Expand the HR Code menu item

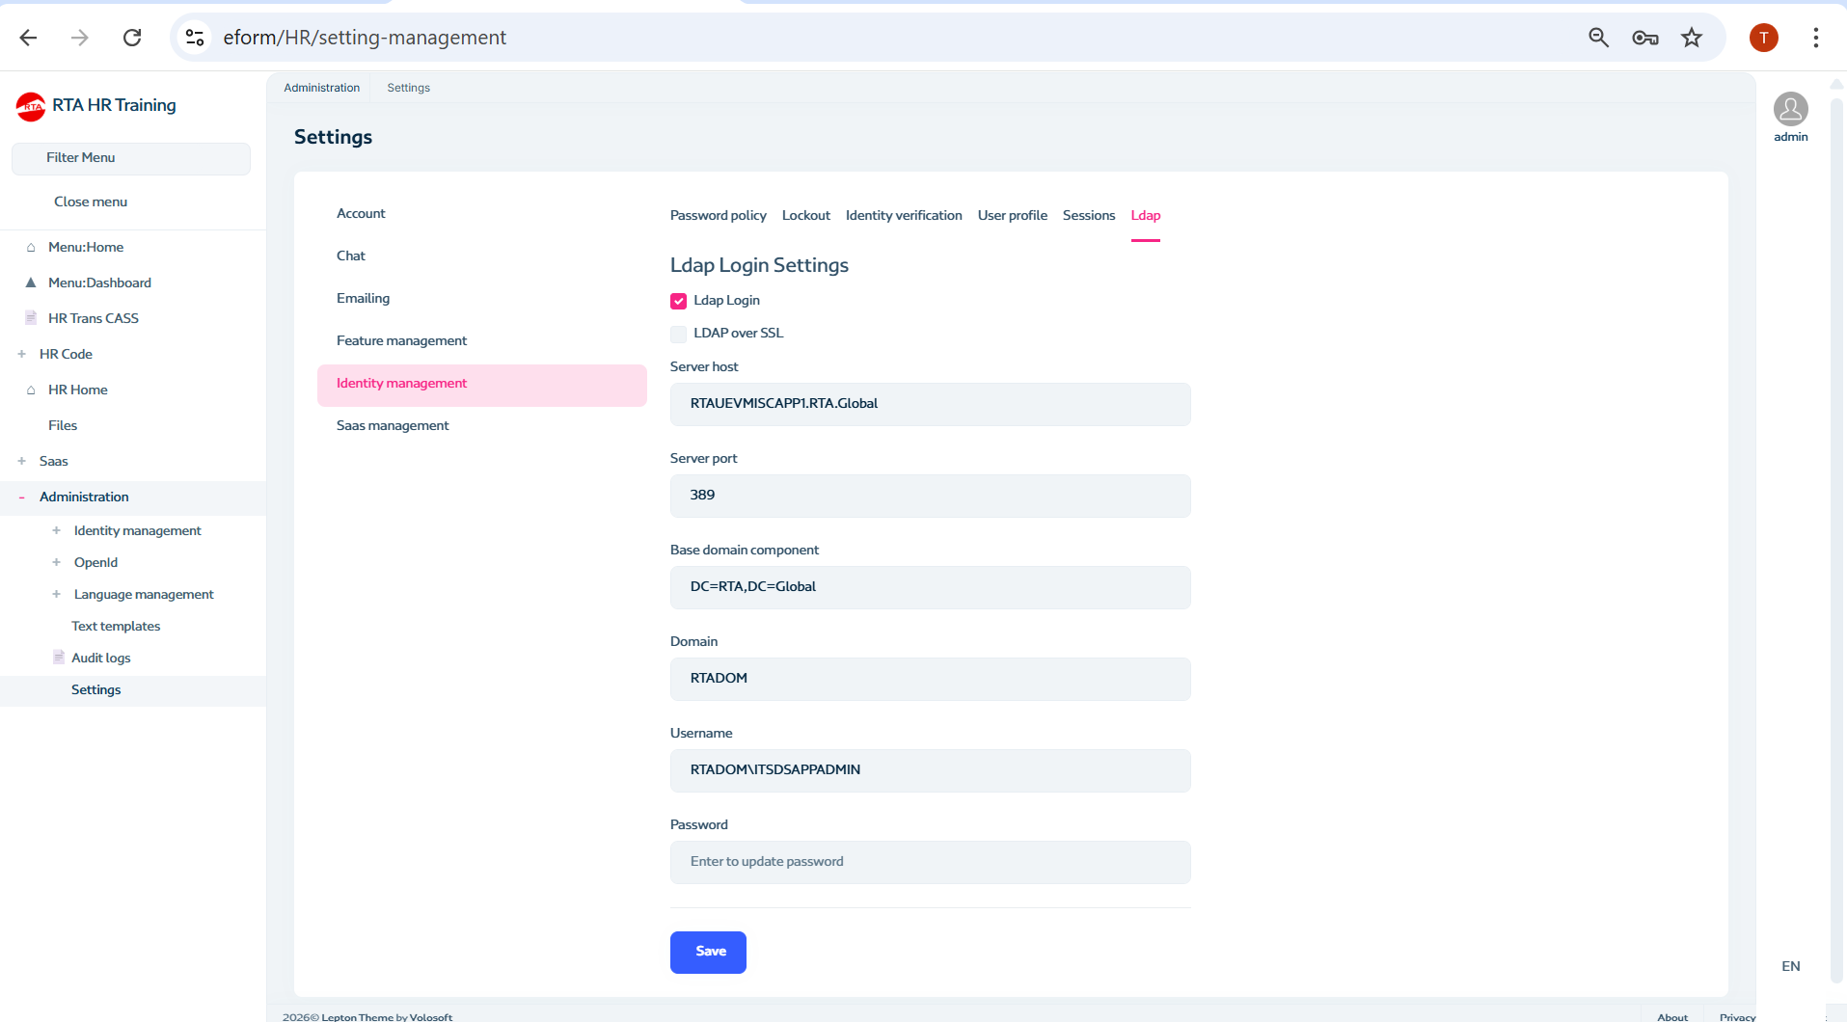pos(22,354)
